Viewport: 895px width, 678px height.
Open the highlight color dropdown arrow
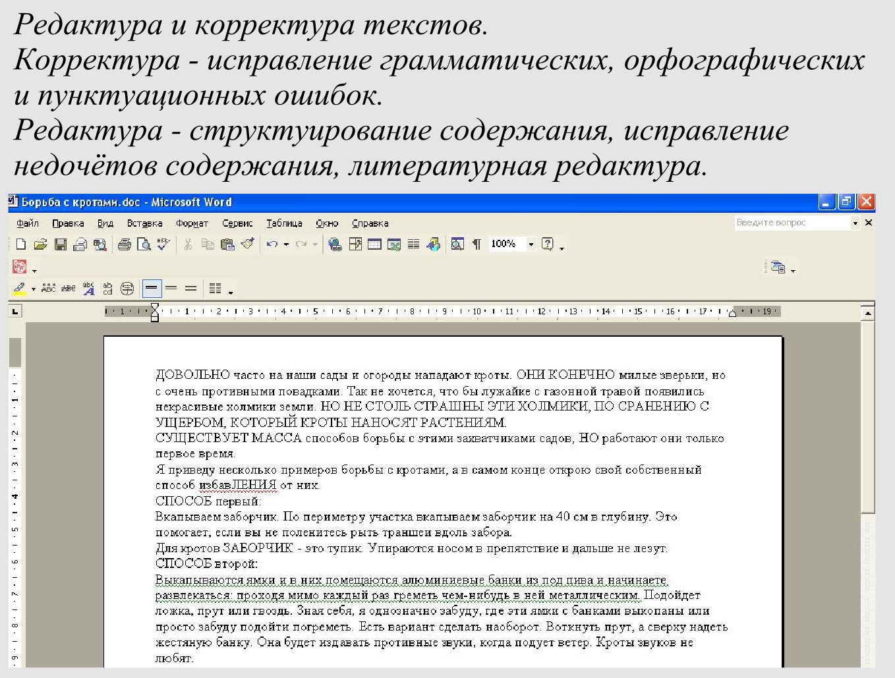pyautogui.click(x=32, y=288)
